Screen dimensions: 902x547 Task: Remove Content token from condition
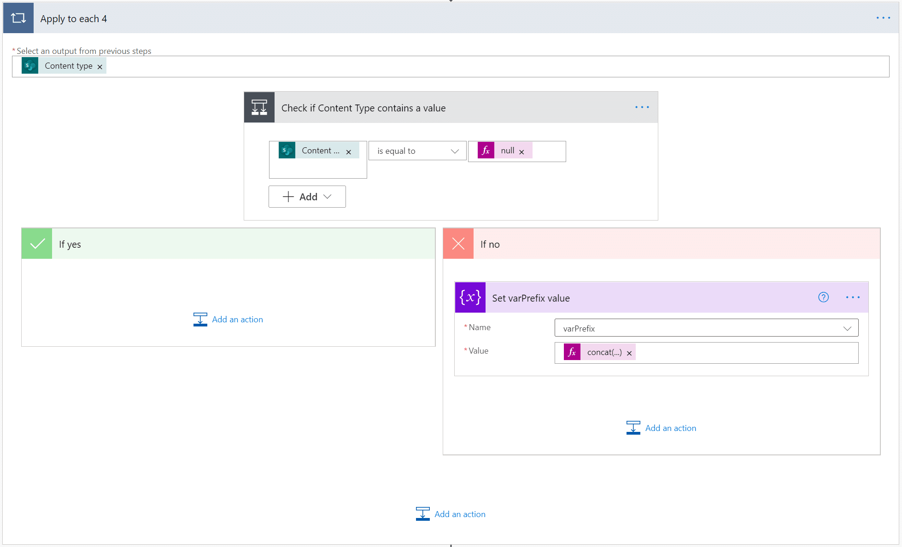[349, 152]
